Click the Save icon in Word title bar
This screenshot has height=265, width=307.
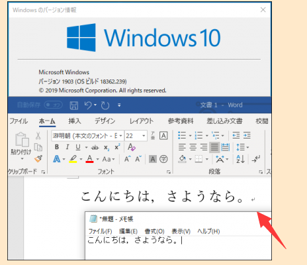click(74, 105)
